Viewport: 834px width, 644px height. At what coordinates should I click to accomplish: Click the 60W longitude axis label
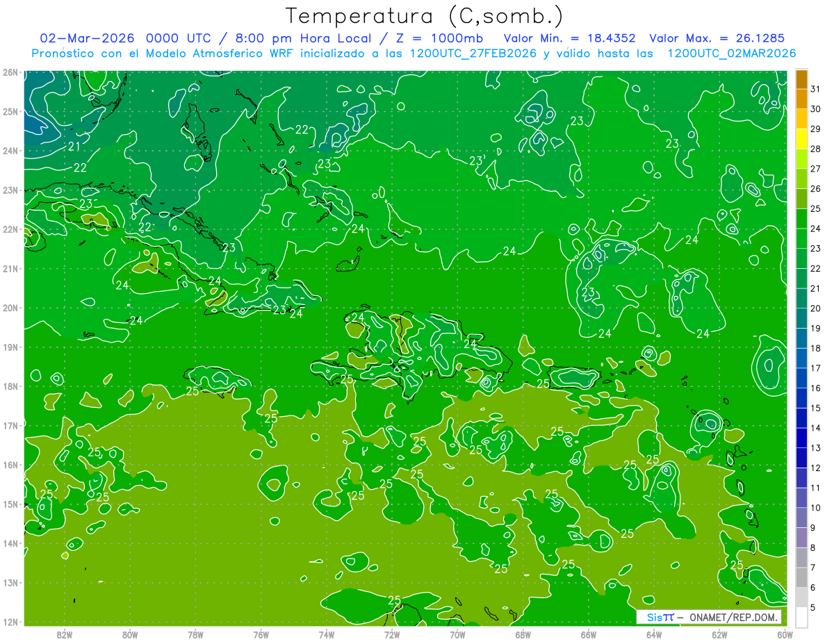click(785, 634)
